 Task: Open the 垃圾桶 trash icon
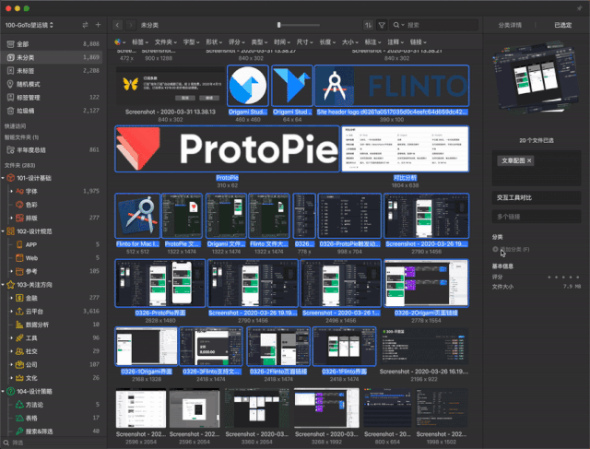point(10,111)
